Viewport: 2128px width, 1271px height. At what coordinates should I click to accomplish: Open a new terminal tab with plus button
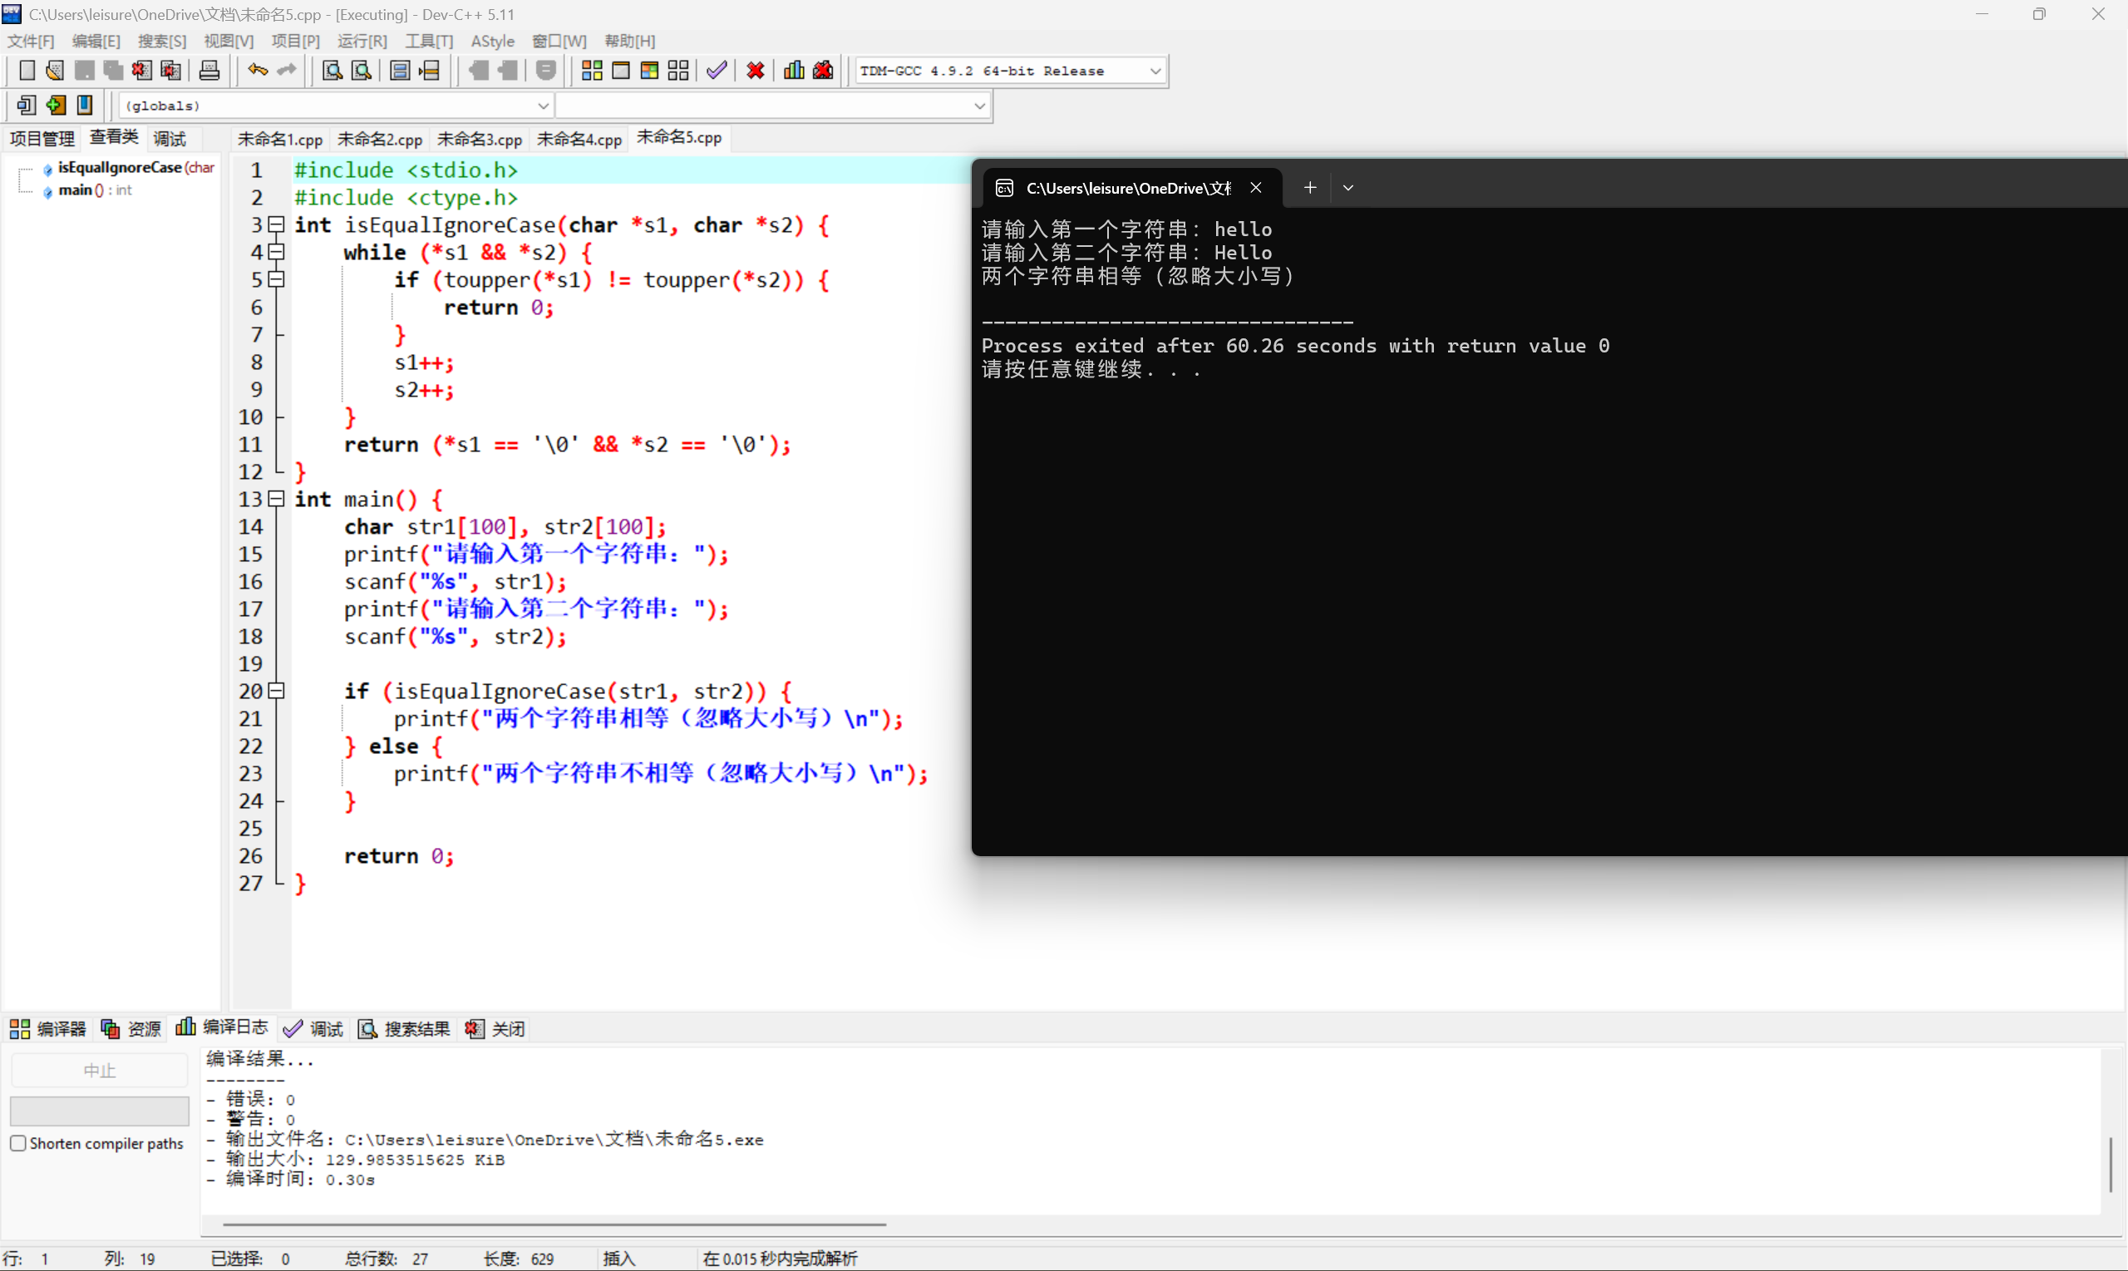coord(1309,187)
